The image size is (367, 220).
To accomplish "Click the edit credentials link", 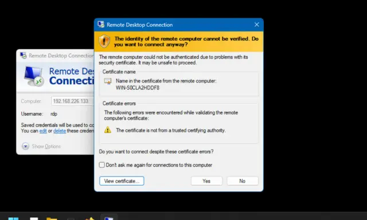I will tap(43, 131).
